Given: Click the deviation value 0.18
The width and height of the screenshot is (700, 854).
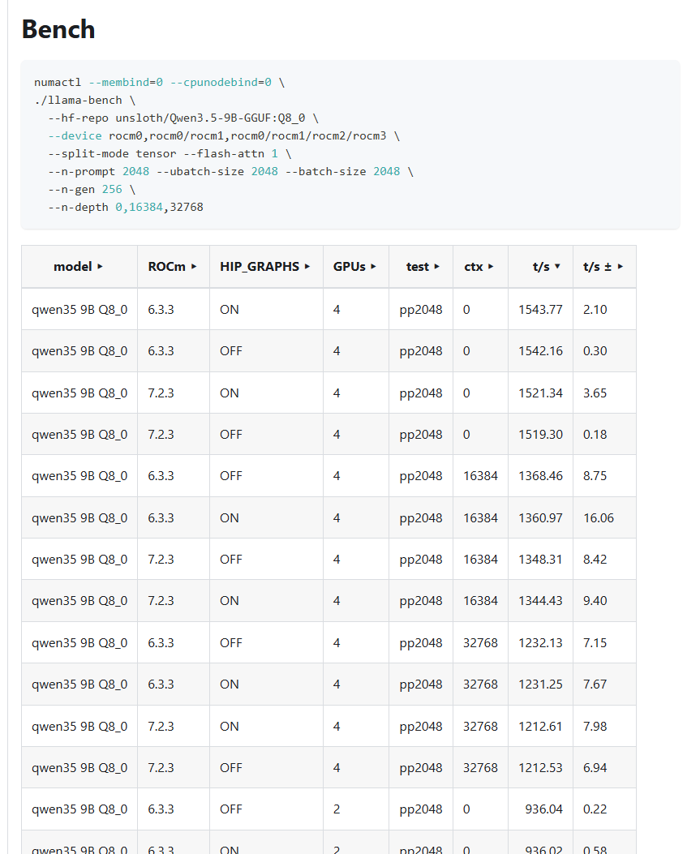Looking at the screenshot, I should click(x=595, y=434).
